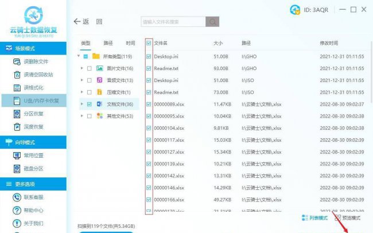Contact support via 联系客服

[28, 197]
